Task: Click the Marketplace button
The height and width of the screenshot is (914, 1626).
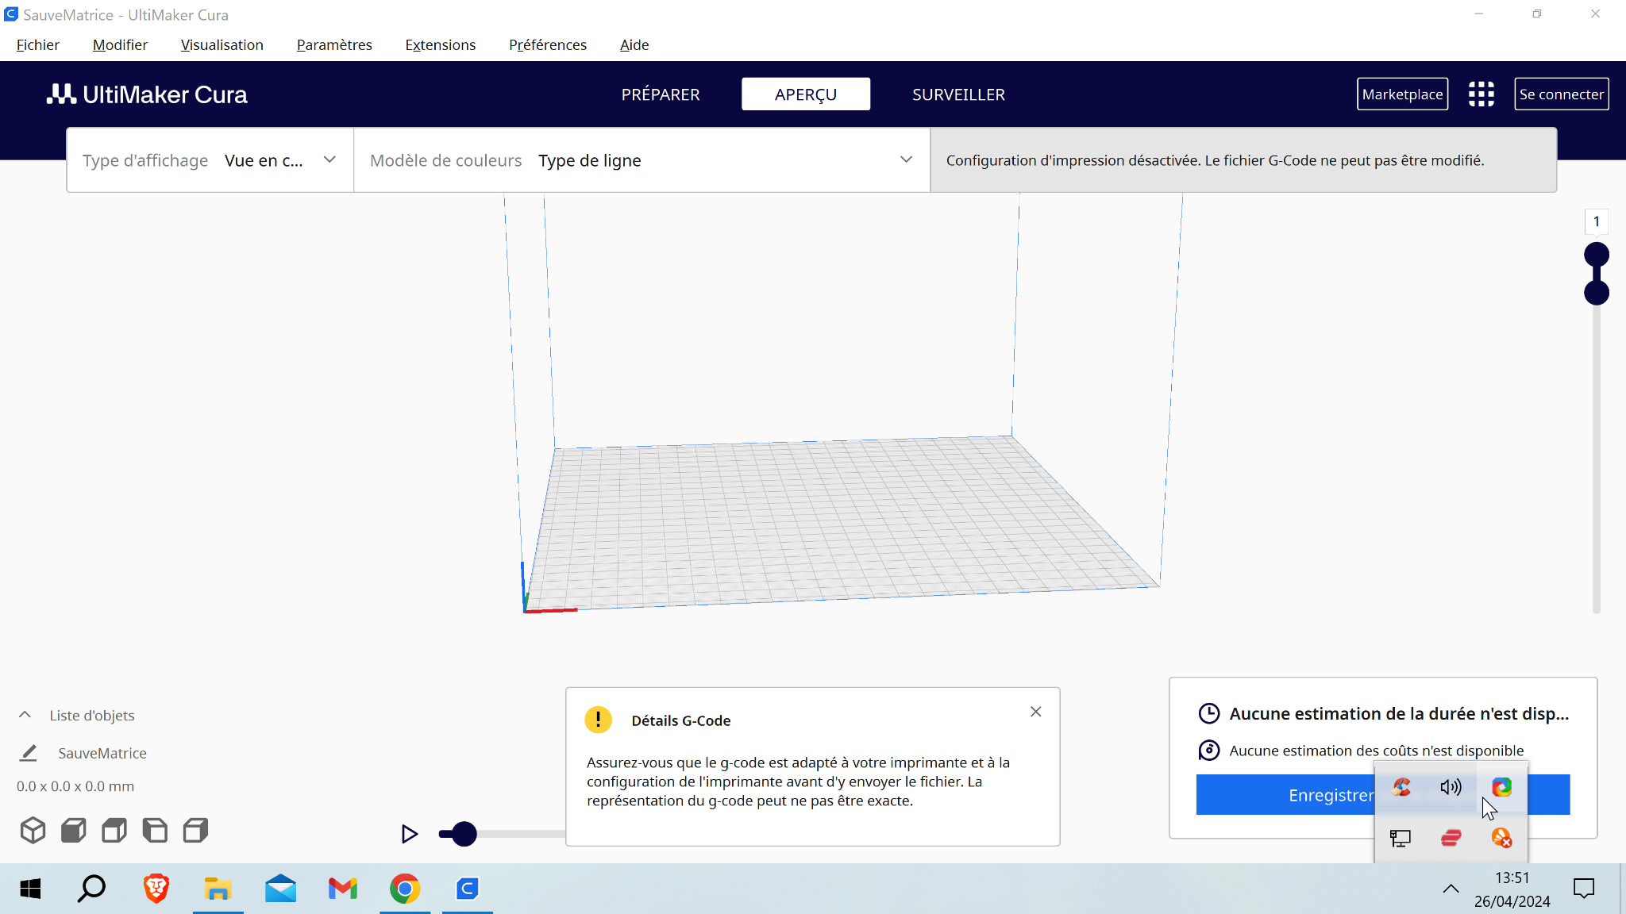Action: 1402,94
